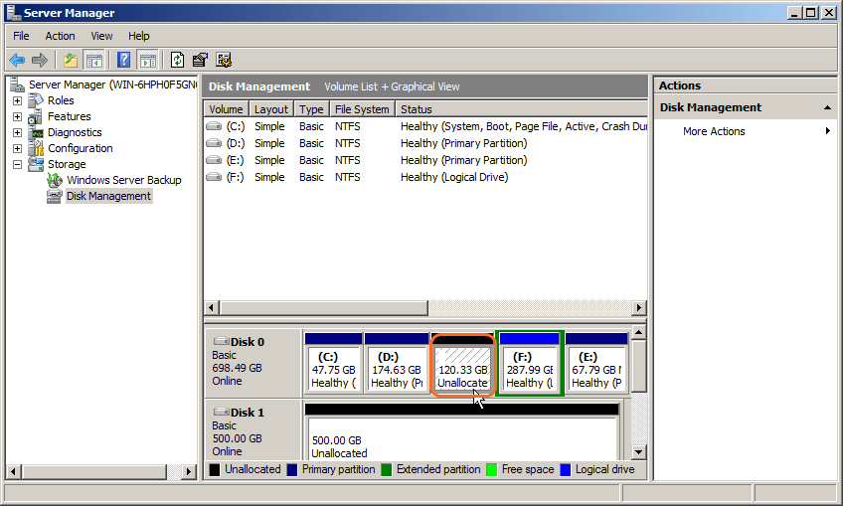Open the Properties toolbar icon

pos(200,60)
